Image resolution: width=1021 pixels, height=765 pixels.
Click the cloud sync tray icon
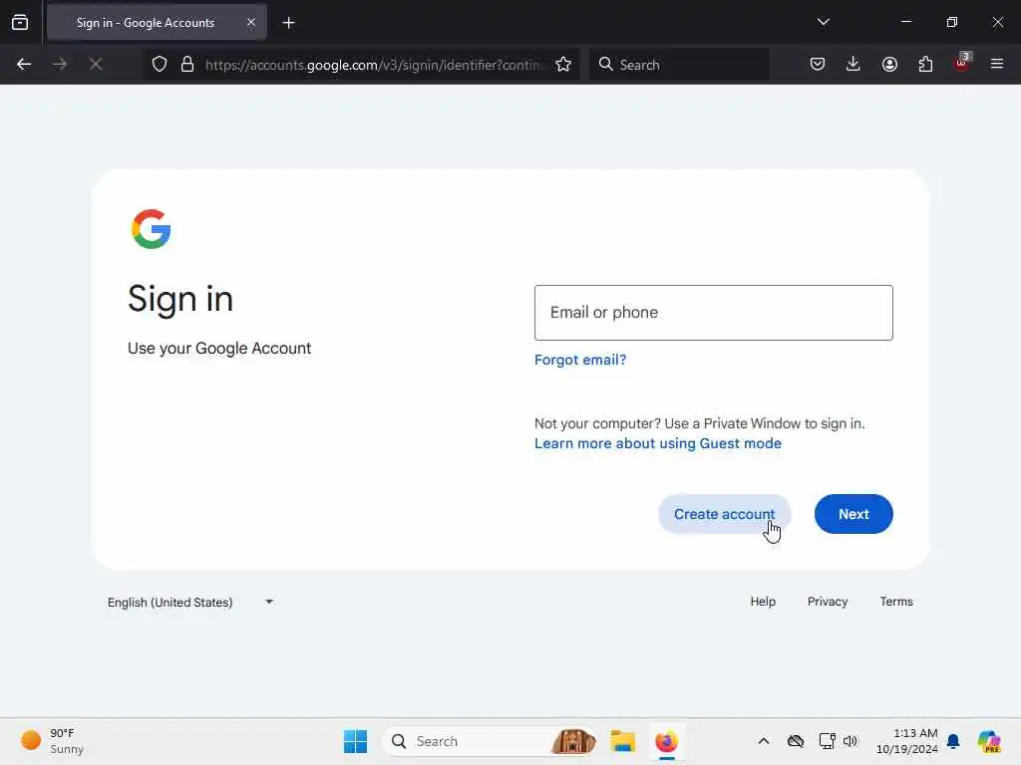pos(795,741)
